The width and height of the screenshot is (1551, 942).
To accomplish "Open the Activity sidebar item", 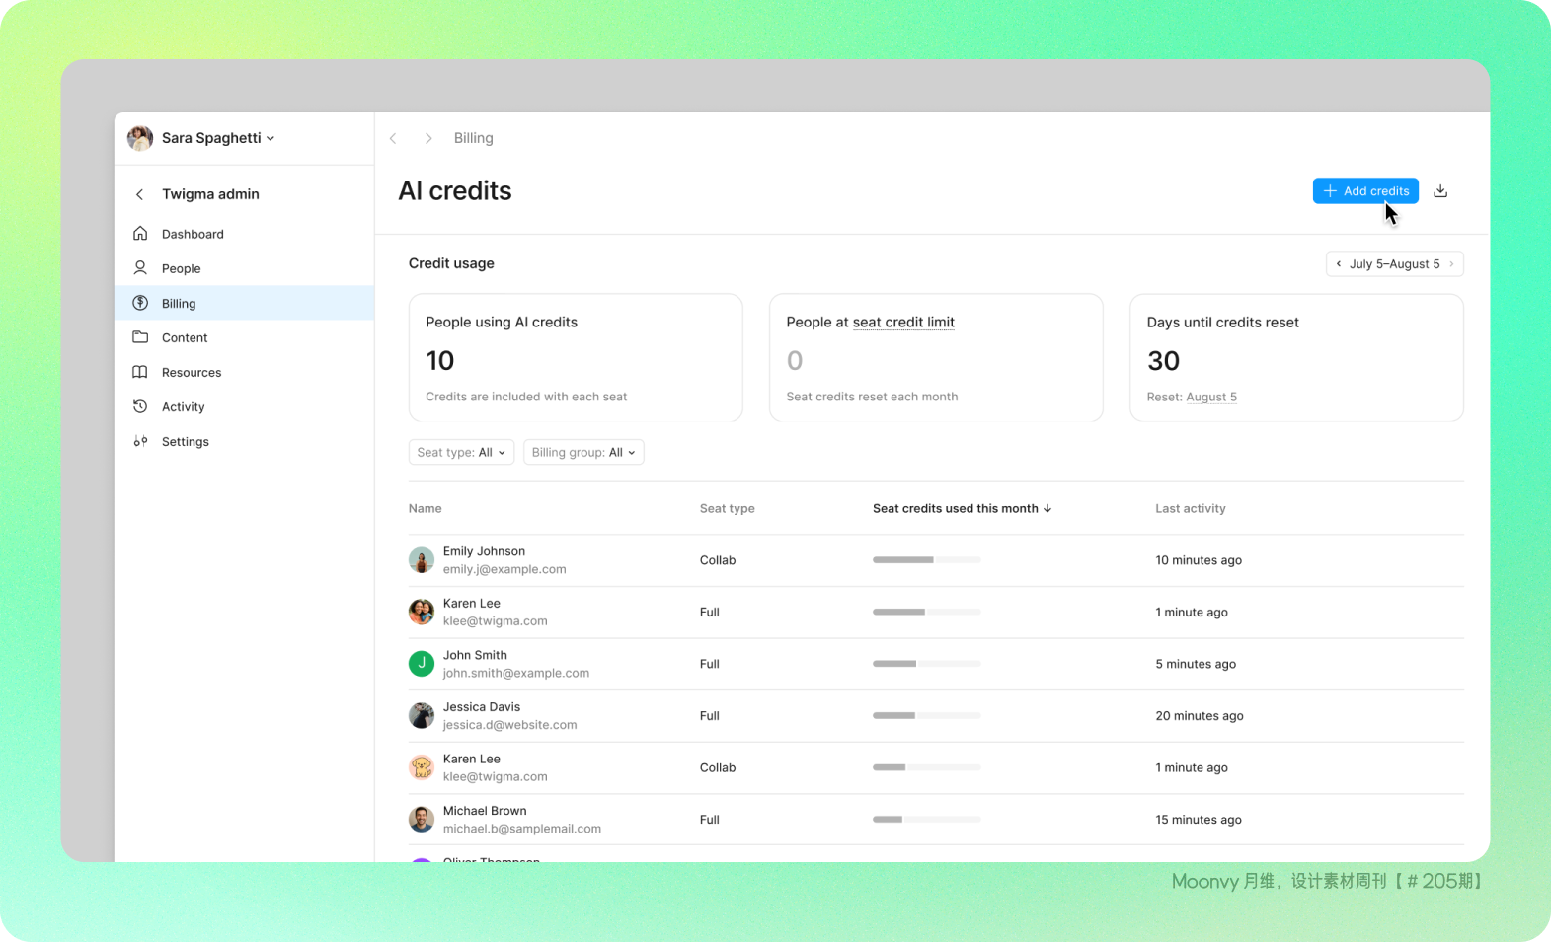I will point(184,406).
